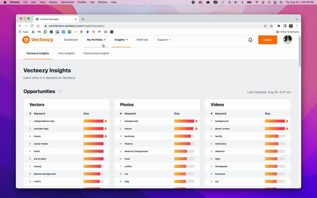Switch to the Your Insights tab
317x198 pixels.
tap(67, 53)
